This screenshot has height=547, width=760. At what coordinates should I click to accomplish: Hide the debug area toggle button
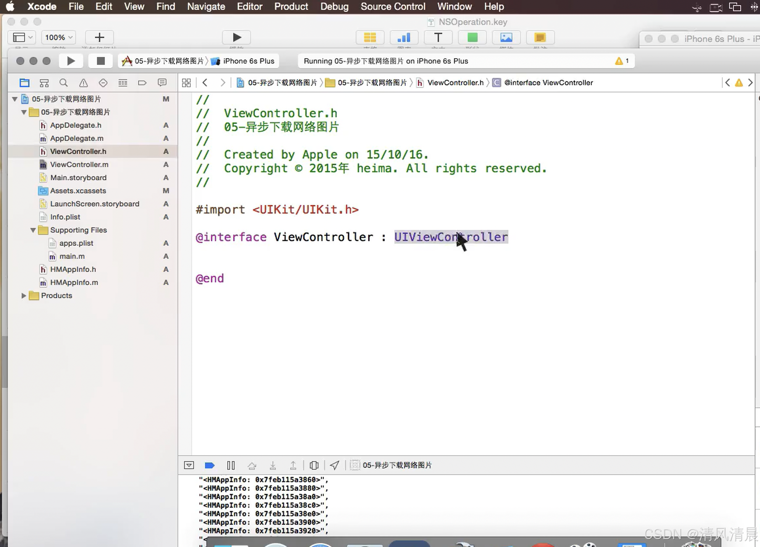click(189, 465)
